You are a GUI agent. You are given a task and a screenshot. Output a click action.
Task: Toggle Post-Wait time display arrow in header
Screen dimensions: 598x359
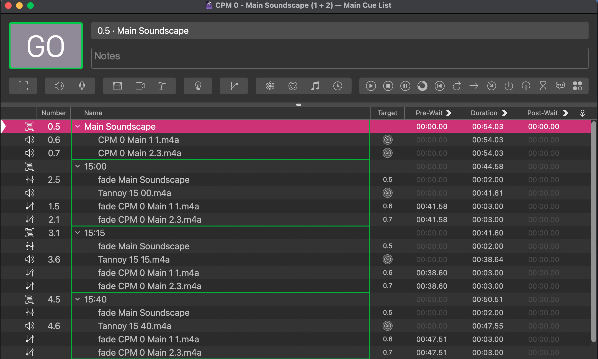[565, 113]
